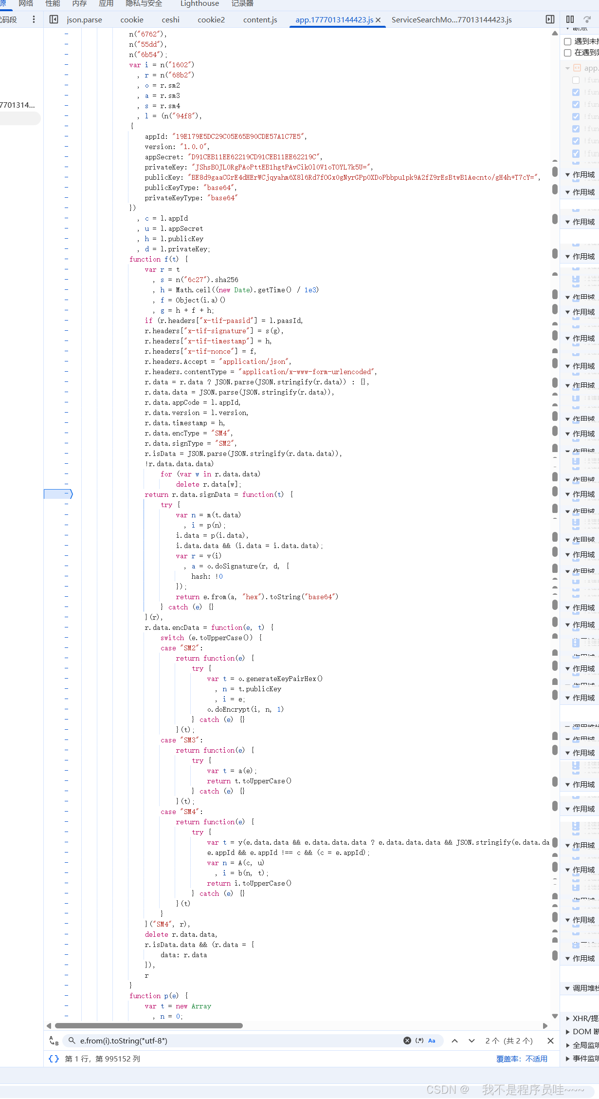Switch to the content.js file tab
The image size is (599, 1099).
coord(260,20)
